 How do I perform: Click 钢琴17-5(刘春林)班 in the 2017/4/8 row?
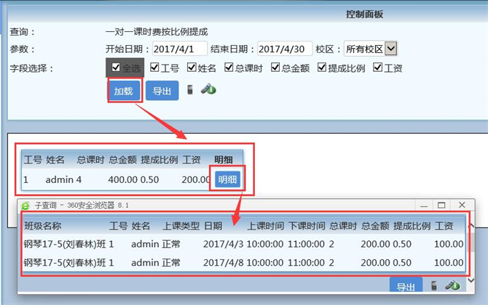[x=65, y=263]
